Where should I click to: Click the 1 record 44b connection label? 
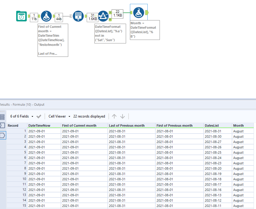tap(59, 17)
